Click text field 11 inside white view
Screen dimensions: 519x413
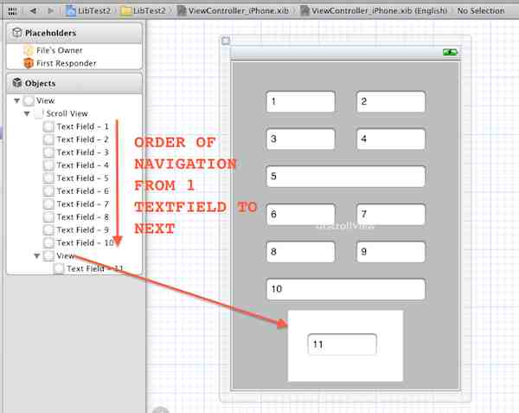click(x=342, y=345)
